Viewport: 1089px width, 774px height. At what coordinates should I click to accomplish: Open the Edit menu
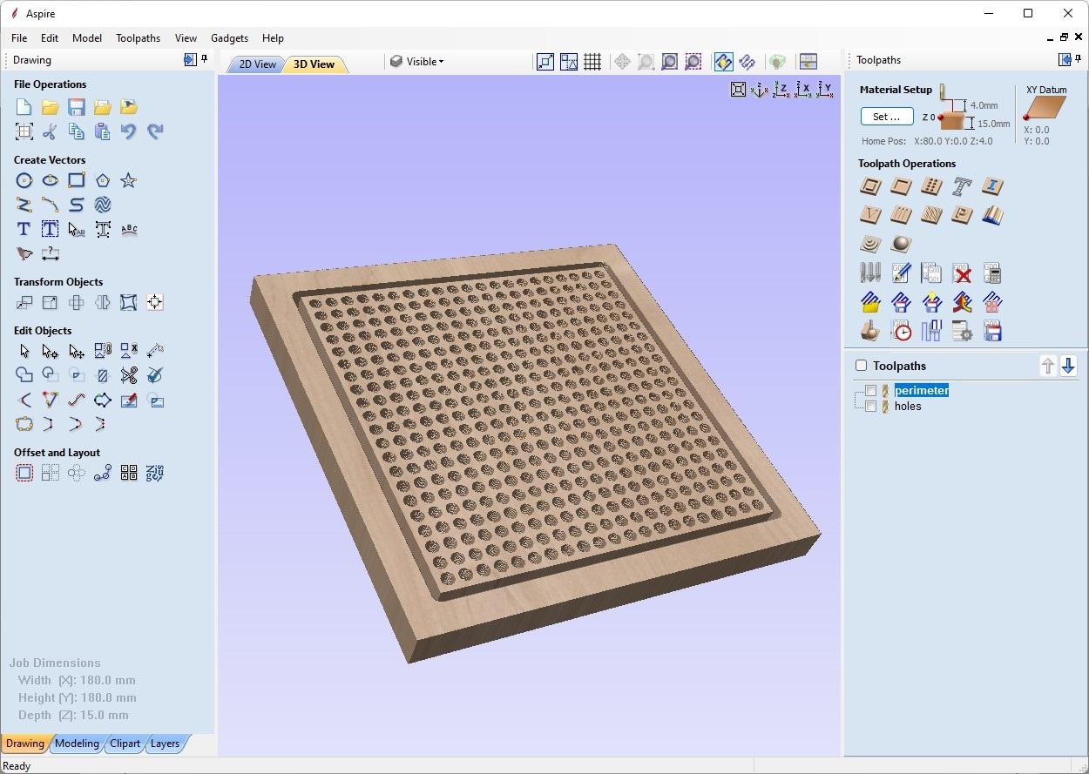(50, 38)
